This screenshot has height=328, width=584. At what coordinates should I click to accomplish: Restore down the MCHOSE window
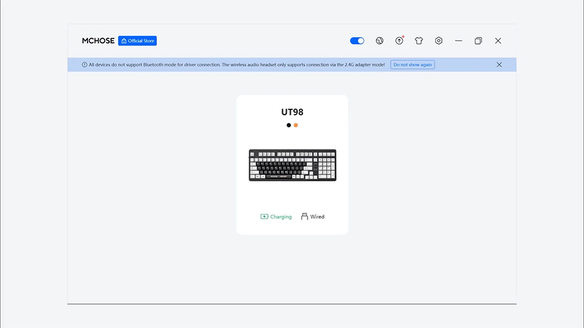point(478,41)
